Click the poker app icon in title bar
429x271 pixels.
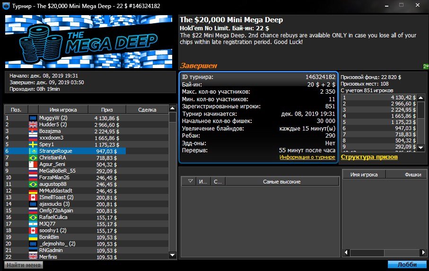click(x=5, y=6)
